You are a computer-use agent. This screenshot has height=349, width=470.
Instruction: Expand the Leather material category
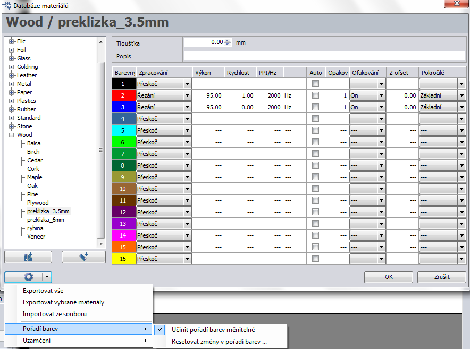click(x=12, y=75)
